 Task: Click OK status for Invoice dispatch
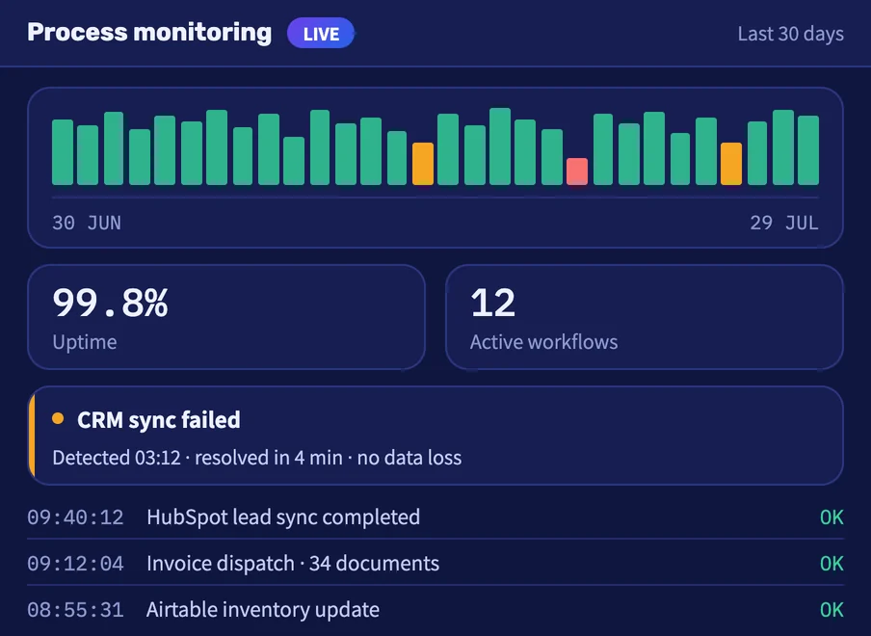831,563
